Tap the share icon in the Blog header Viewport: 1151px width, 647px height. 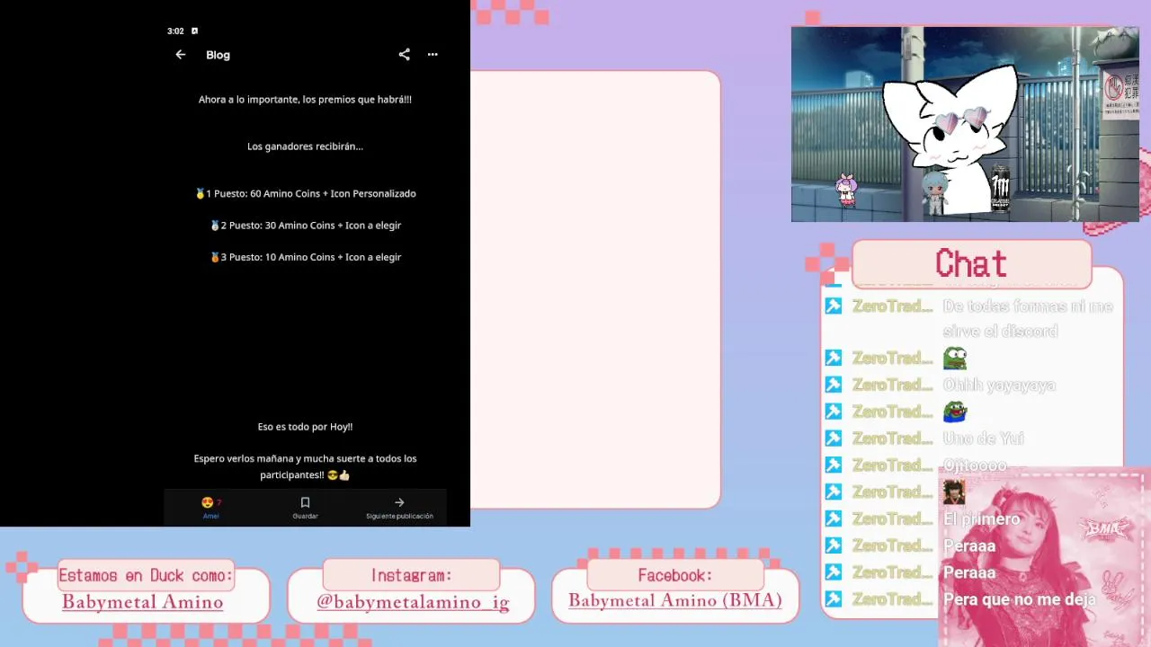[x=404, y=55]
